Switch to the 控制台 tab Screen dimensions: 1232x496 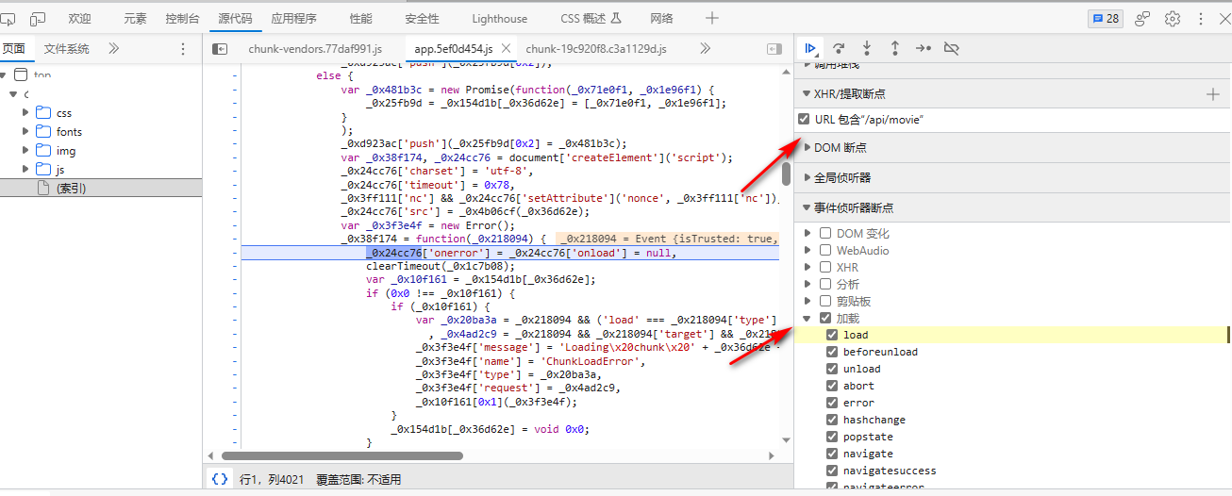[x=182, y=18]
